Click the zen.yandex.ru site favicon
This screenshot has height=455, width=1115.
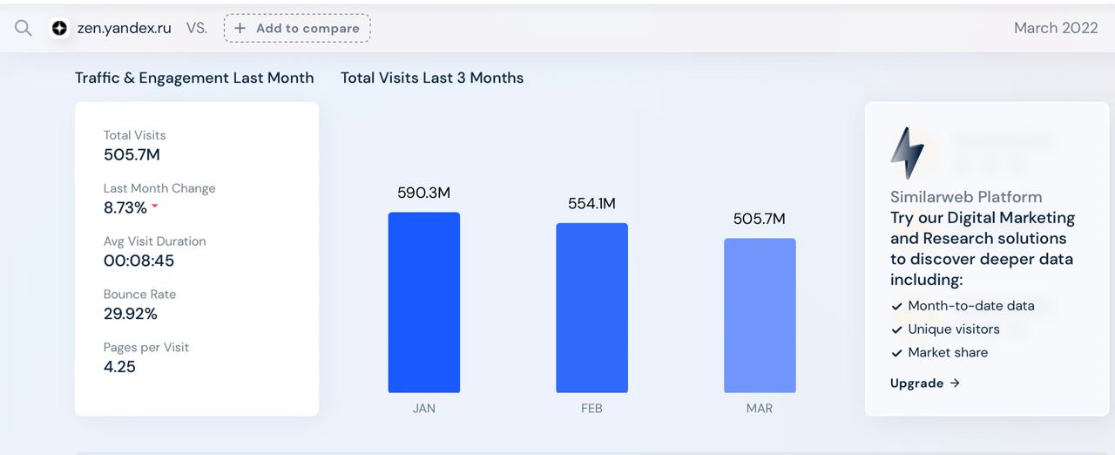(59, 28)
